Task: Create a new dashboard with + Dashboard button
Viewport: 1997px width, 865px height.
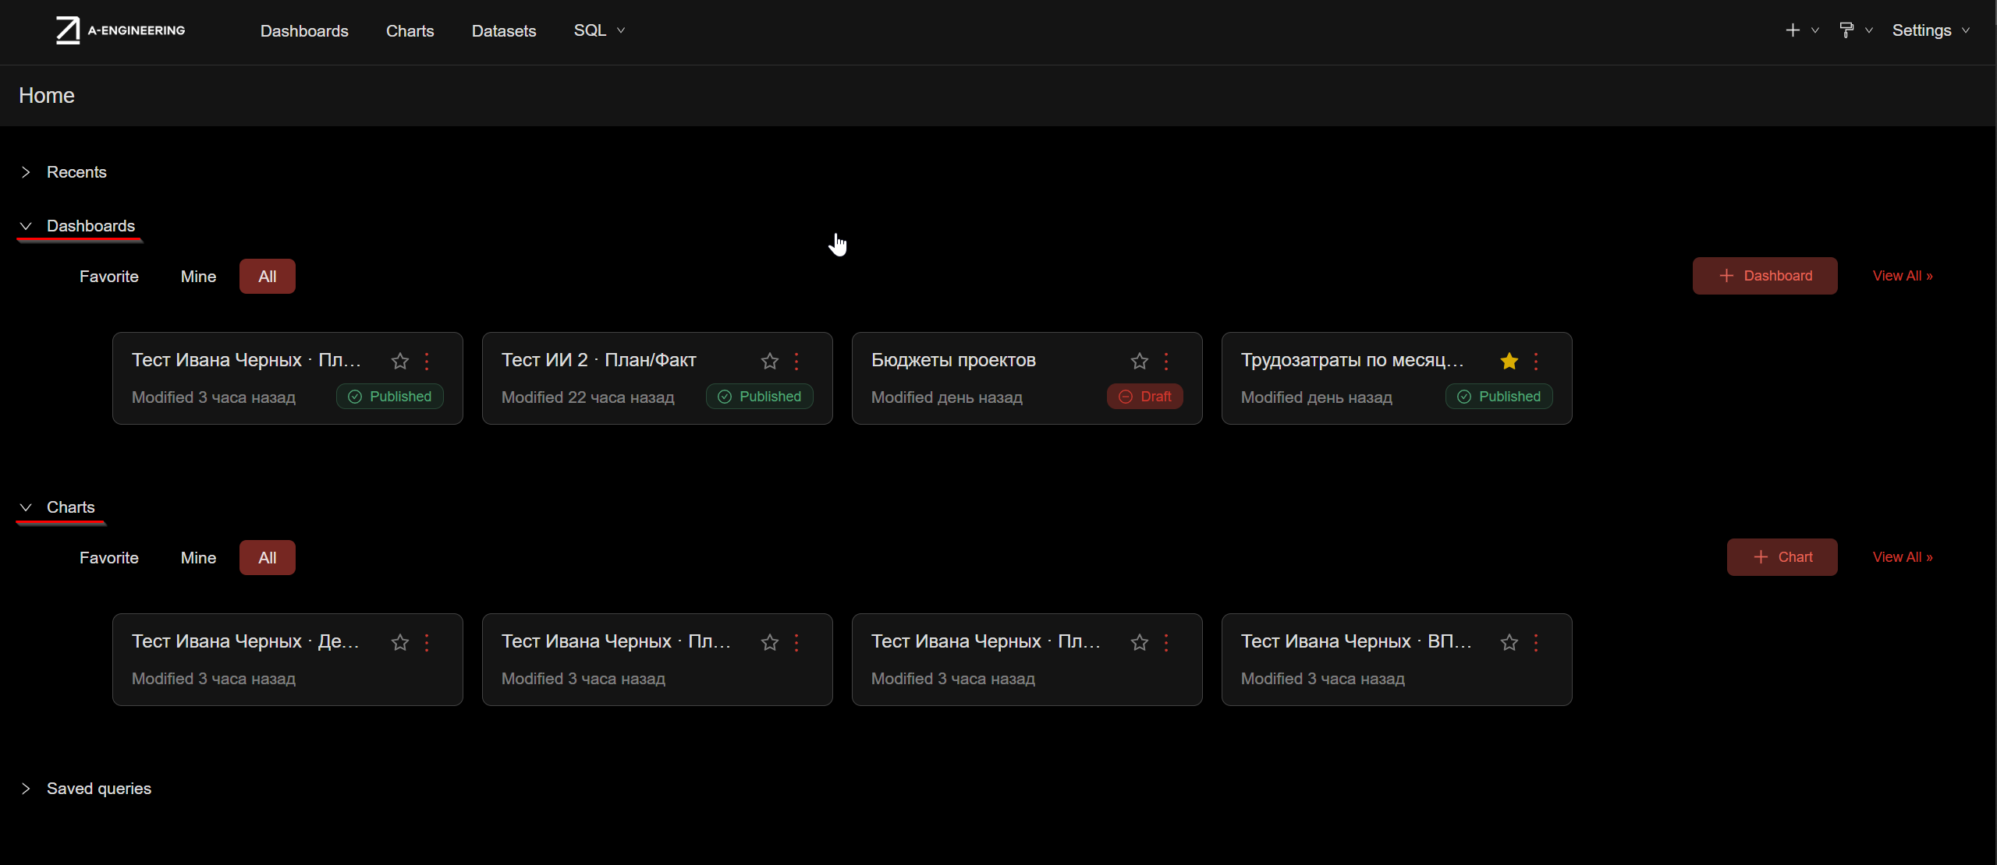Action: point(1765,276)
